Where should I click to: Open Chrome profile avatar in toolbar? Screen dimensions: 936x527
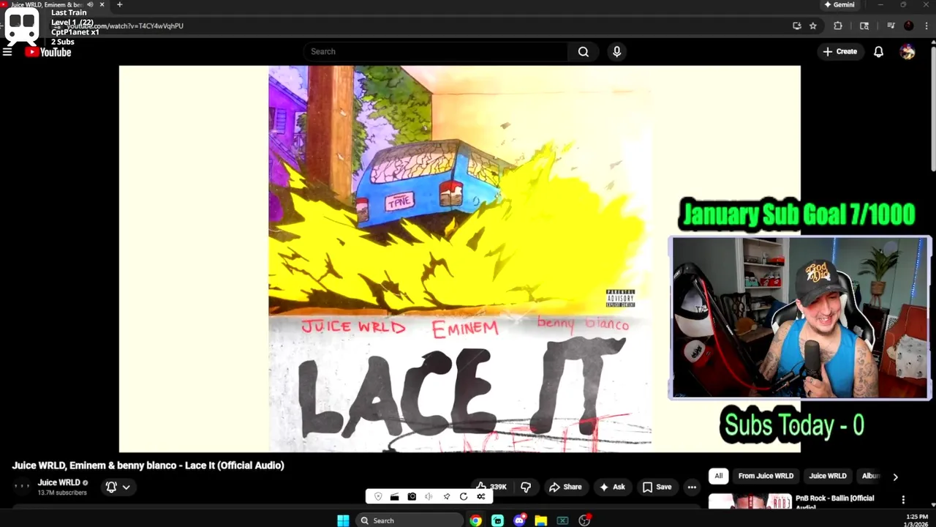tap(908, 26)
